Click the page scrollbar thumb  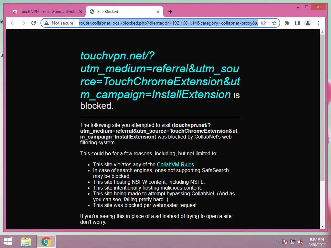[x=322, y=108]
